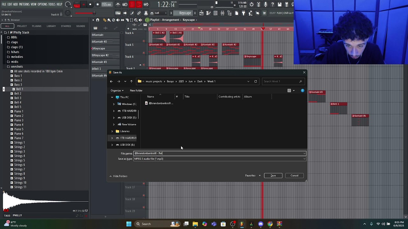Expand Libraries in the folder tree
Image resolution: width=408 pixels, height=229 pixels.
pyautogui.click(x=112, y=131)
